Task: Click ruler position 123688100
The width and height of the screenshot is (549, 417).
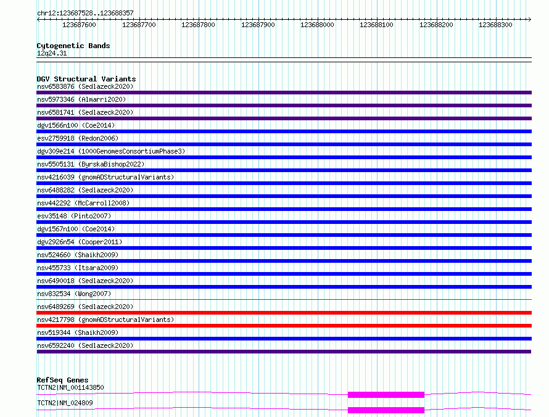Action: [x=376, y=25]
